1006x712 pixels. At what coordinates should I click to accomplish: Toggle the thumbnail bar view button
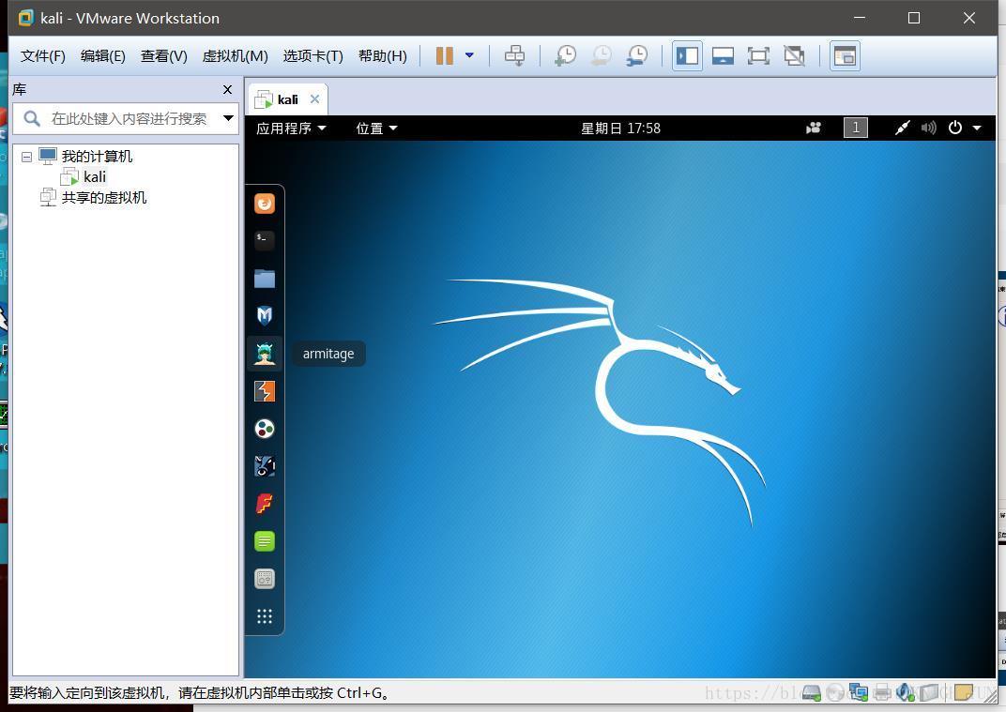point(723,55)
